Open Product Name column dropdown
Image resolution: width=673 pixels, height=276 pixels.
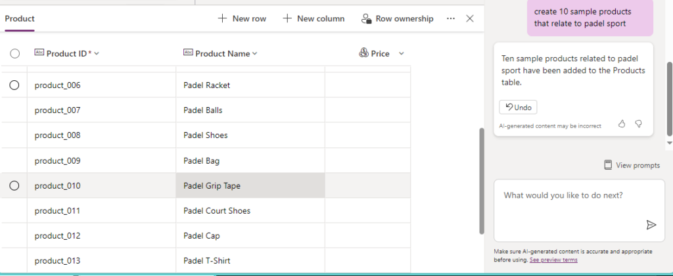pos(254,53)
